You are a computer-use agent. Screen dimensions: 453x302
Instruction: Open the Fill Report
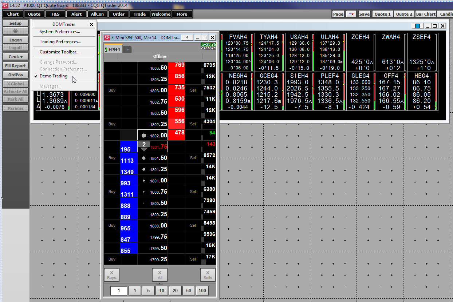point(16,66)
